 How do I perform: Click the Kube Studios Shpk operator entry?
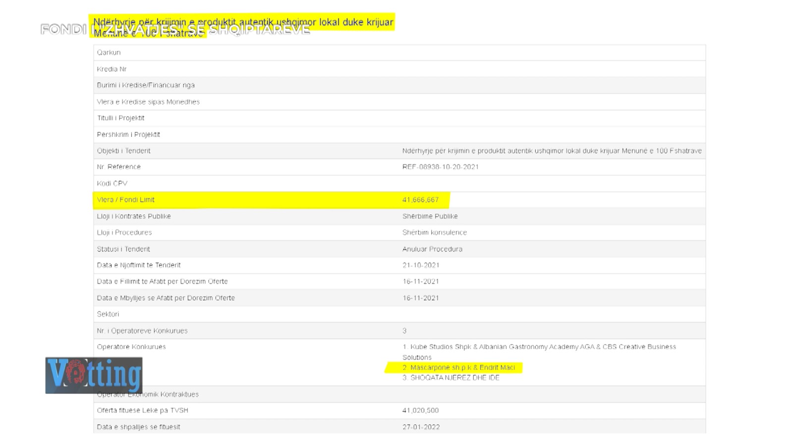coord(539,352)
